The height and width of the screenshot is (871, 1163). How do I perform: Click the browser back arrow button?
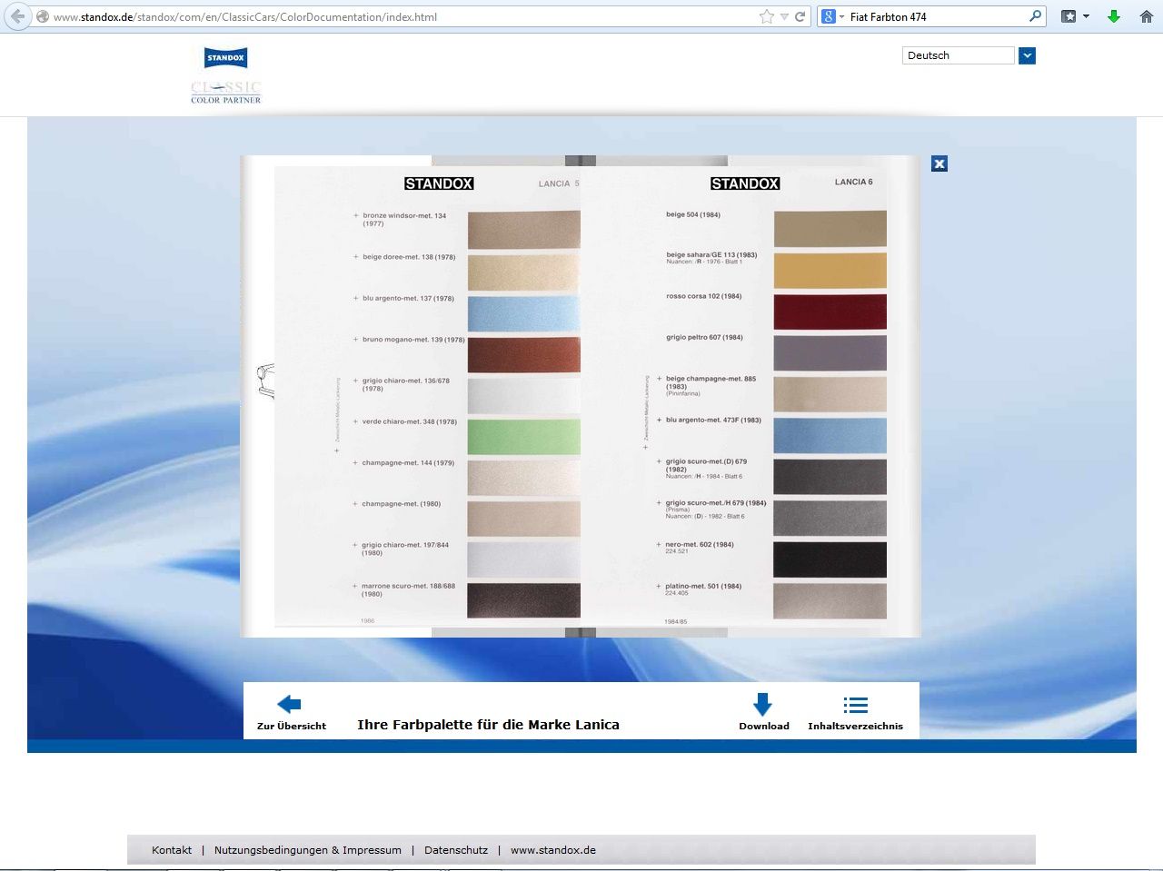pyautogui.click(x=17, y=16)
